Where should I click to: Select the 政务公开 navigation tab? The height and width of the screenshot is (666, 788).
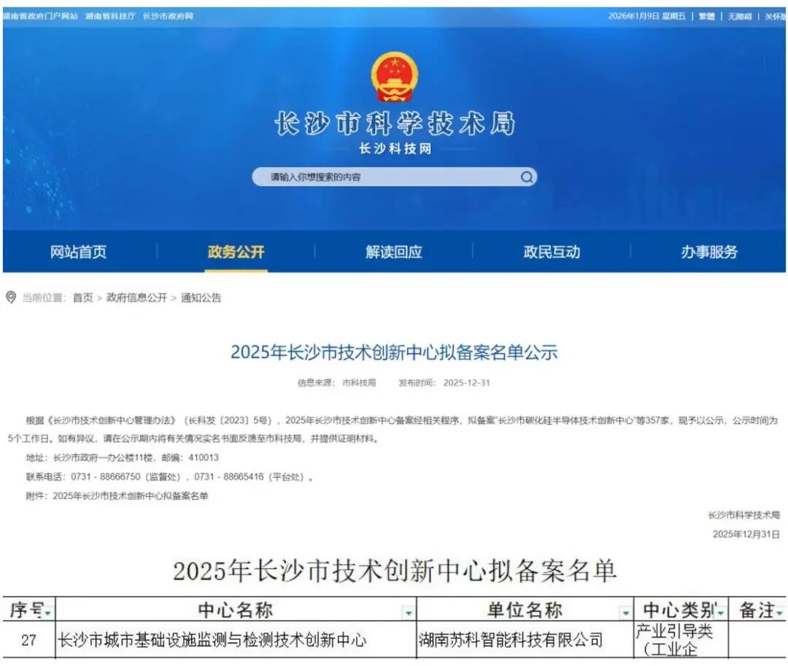236,252
